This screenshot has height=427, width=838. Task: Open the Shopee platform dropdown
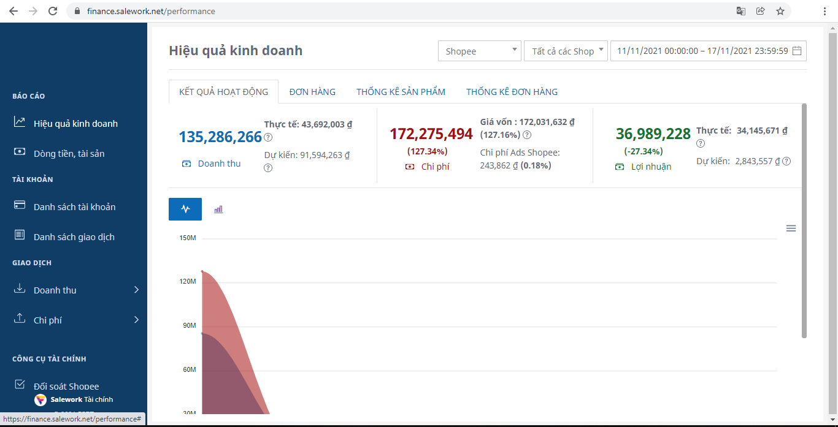[x=479, y=51]
